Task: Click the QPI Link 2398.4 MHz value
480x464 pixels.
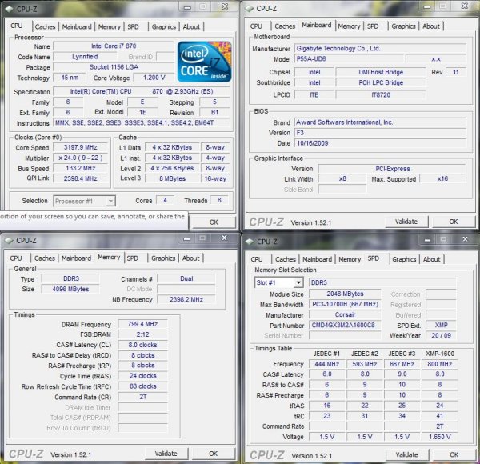Action: (x=81, y=178)
